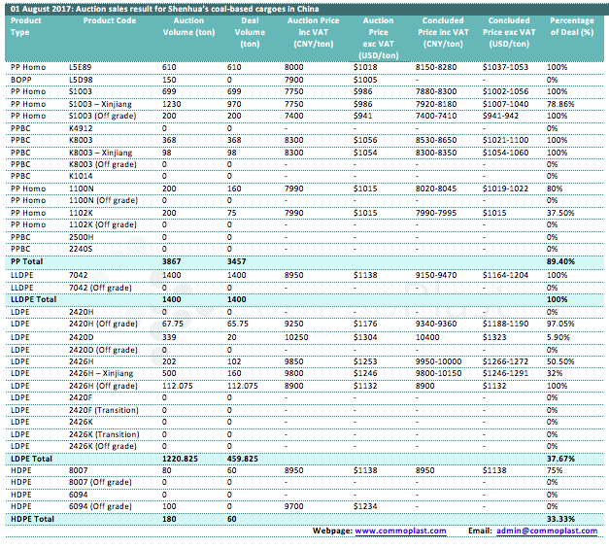This screenshot has width=609, height=548.
Task: Select the Percentage of Deal (%) header
Action: [572, 25]
